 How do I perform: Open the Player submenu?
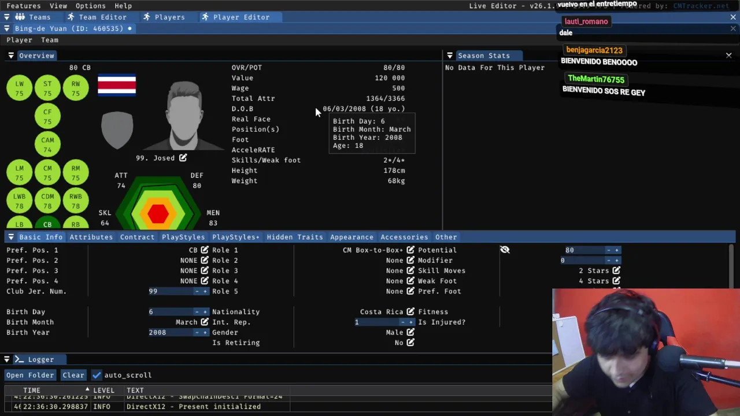coord(19,40)
